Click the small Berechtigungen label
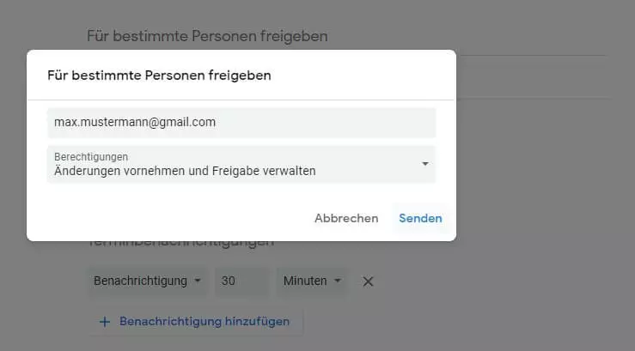This screenshot has width=635, height=351. click(91, 157)
